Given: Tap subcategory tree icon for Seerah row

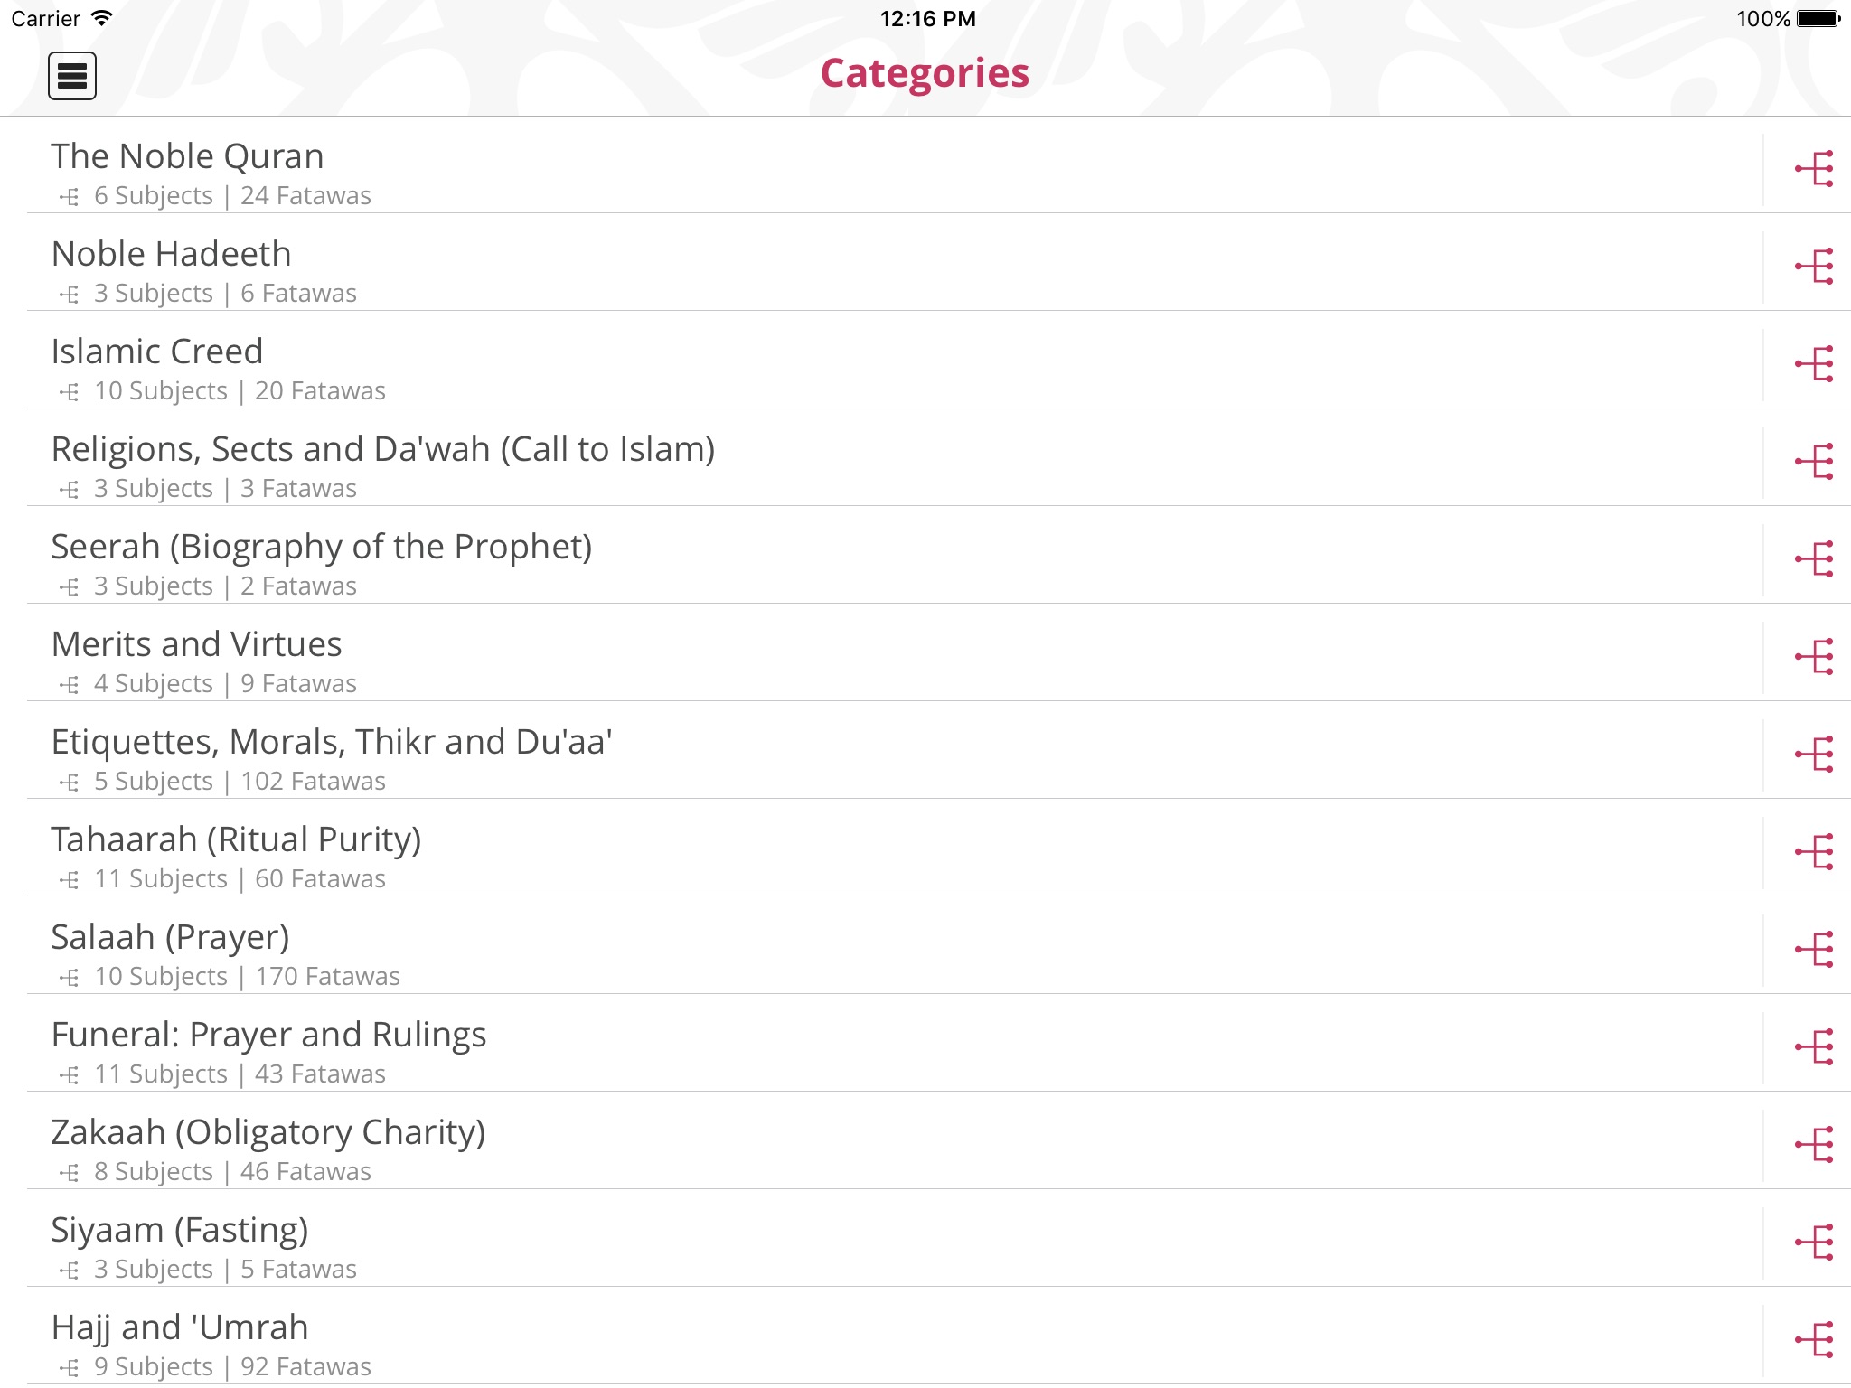Looking at the screenshot, I should tap(1813, 559).
